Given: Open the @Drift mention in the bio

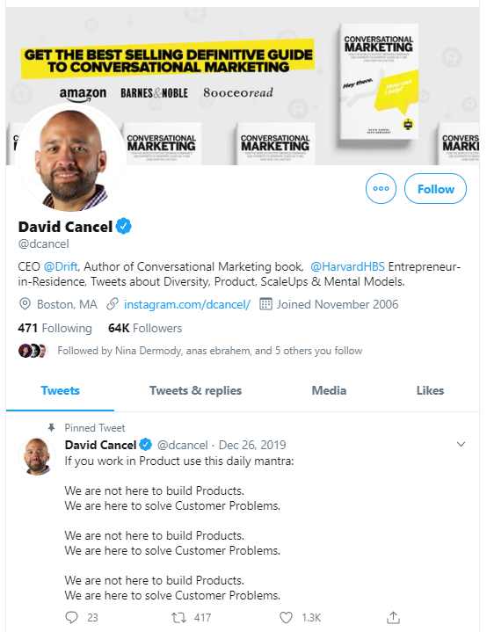Looking at the screenshot, I should click(61, 267).
